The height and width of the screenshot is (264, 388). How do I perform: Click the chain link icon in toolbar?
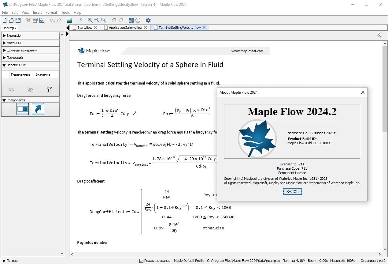point(80,20)
